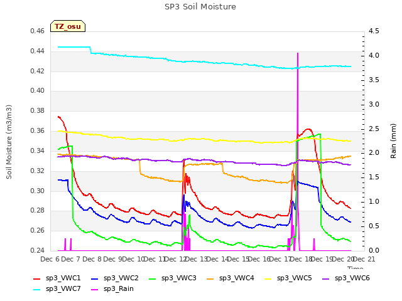Screen dimensions: 402x301
Task: Click the tall magenta rain spike on Dec 17
Action: [x=298, y=151]
